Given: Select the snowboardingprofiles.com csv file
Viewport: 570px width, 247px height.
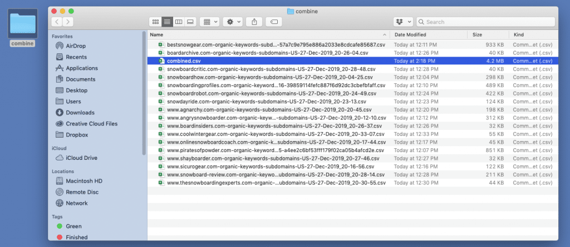Looking at the screenshot, I should (x=352, y=85).
